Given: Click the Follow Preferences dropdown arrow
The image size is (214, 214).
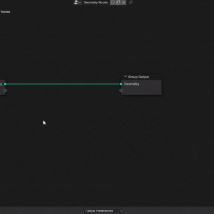Looking at the screenshot, I should click(x=121, y=211).
